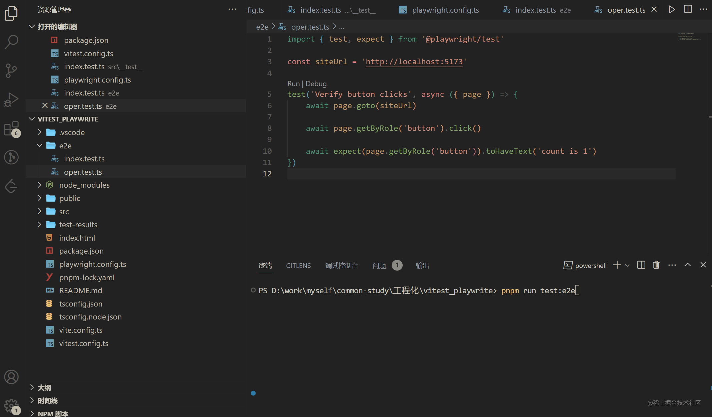This screenshot has height=417, width=712.
Task: Open oper.test.ts file in explorer
Action: pos(83,171)
